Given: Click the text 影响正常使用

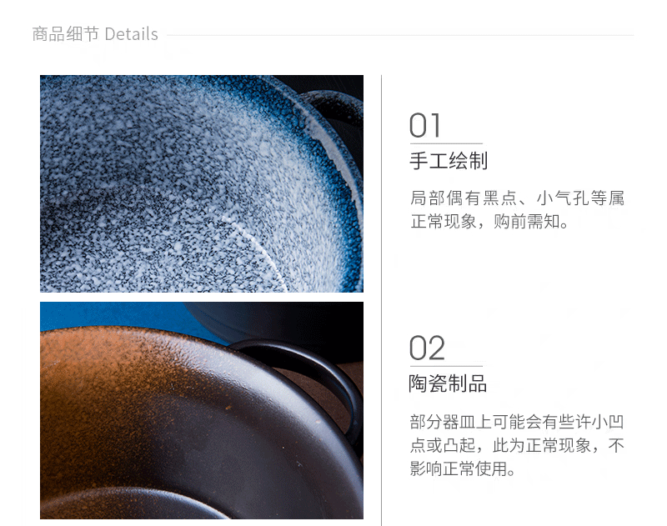Looking at the screenshot, I should 458,468.
